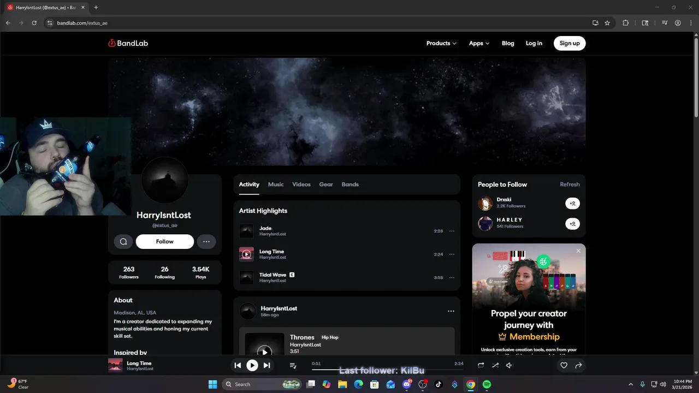The width and height of the screenshot is (699, 393).
Task: Click the Sign up button
Action: tap(570, 43)
